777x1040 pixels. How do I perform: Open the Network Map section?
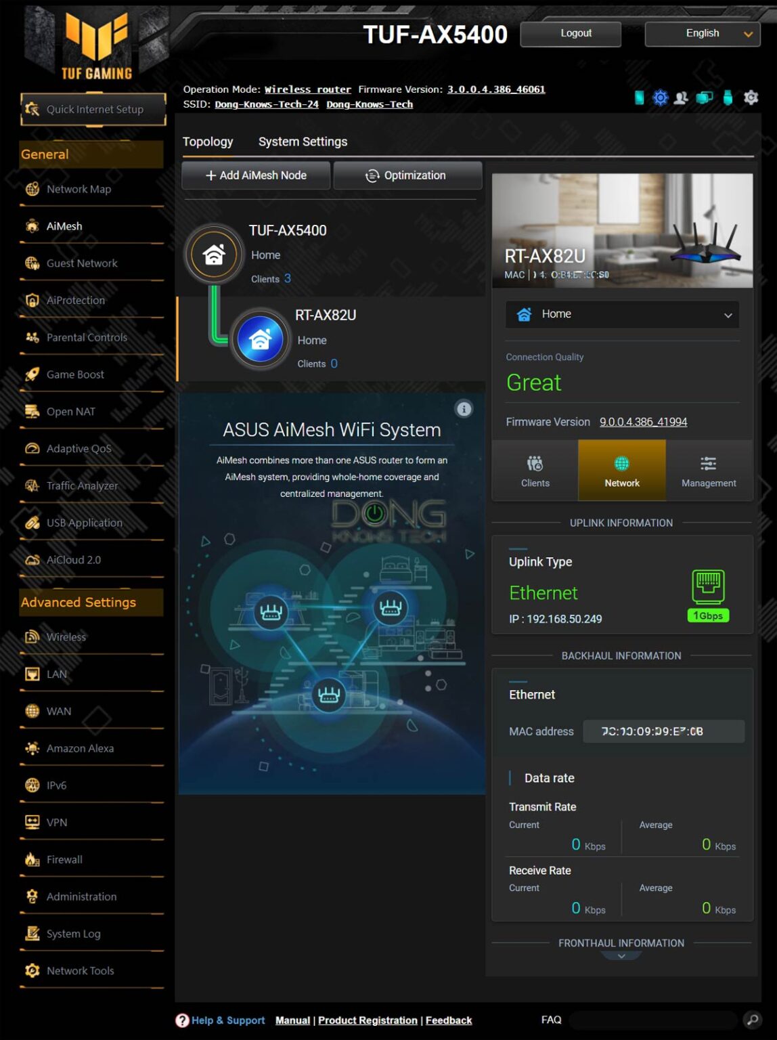[x=78, y=189]
